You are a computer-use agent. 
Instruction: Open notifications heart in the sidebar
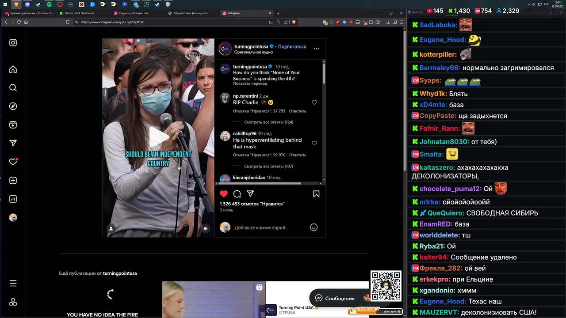click(13, 162)
